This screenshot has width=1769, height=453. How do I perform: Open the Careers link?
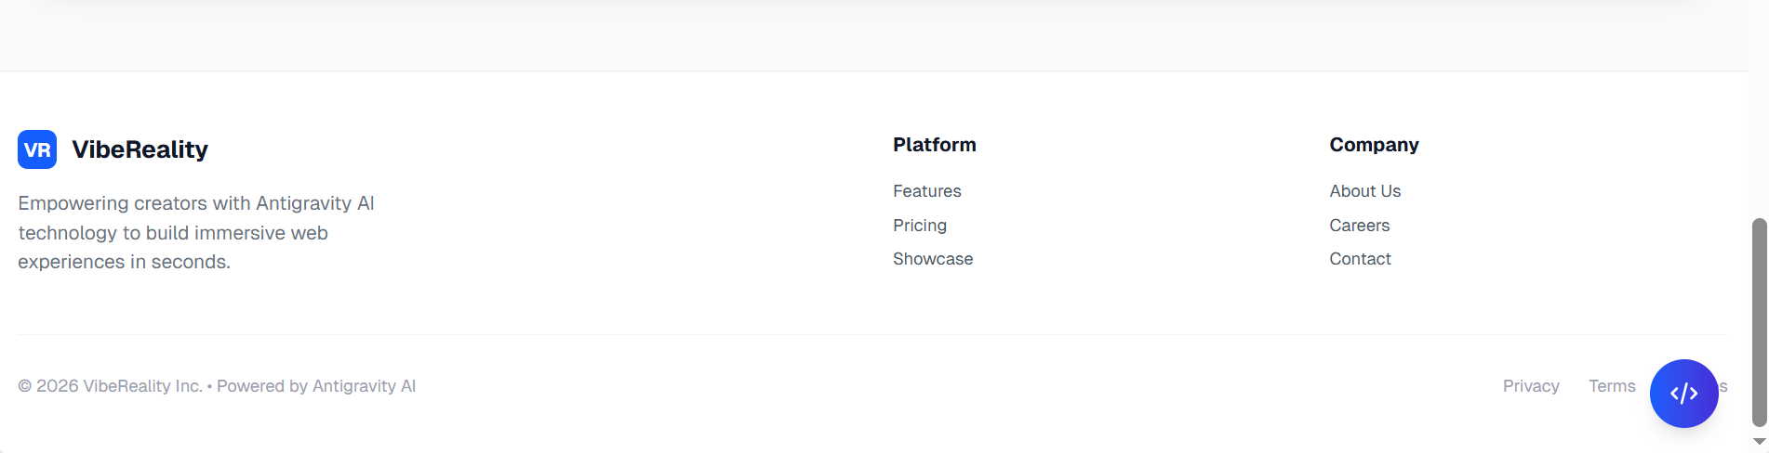click(x=1359, y=226)
